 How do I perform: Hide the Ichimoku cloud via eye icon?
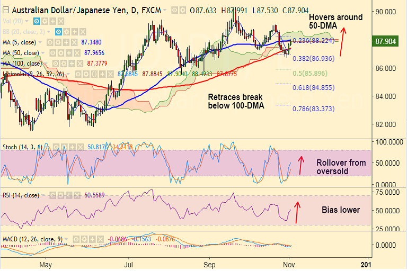point(78,75)
